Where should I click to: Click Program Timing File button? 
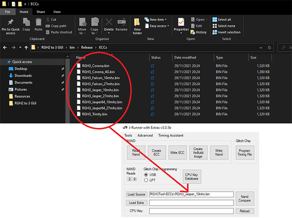click(x=245, y=153)
